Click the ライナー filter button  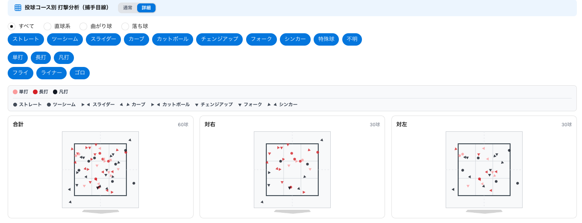click(x=52, y=73)
